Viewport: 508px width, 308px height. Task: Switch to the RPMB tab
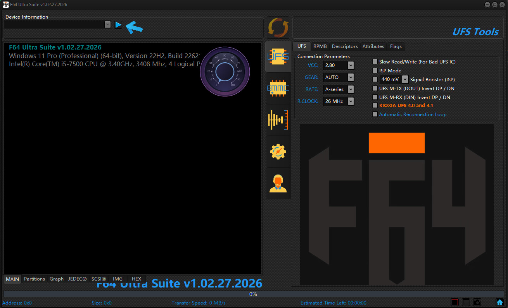coord(320,46)
